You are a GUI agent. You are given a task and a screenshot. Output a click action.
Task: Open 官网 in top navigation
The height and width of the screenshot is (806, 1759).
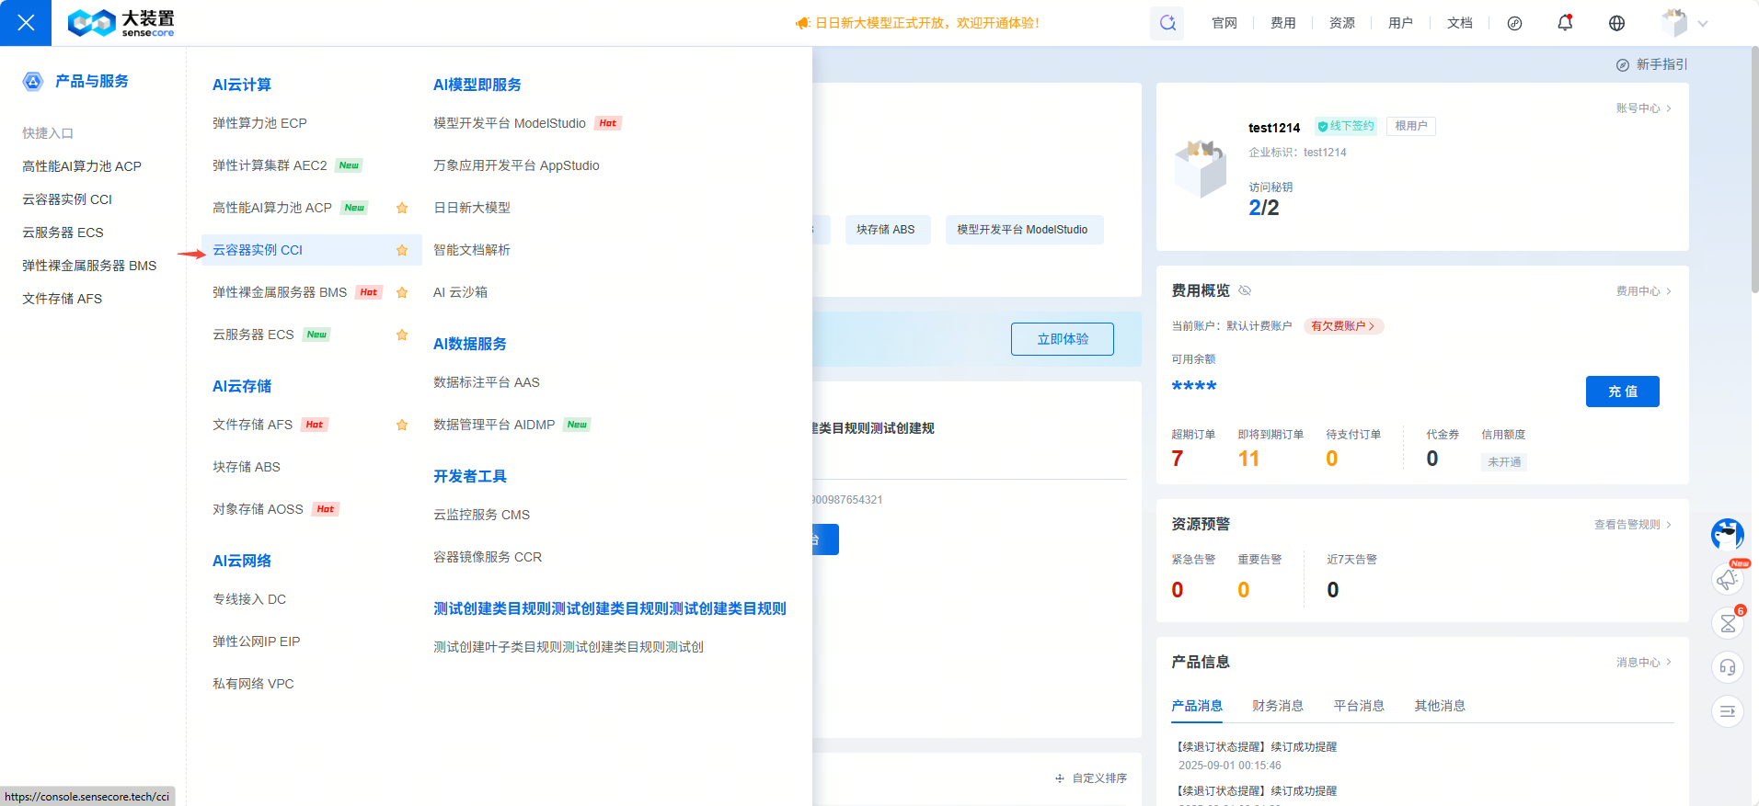(1224, 23)
